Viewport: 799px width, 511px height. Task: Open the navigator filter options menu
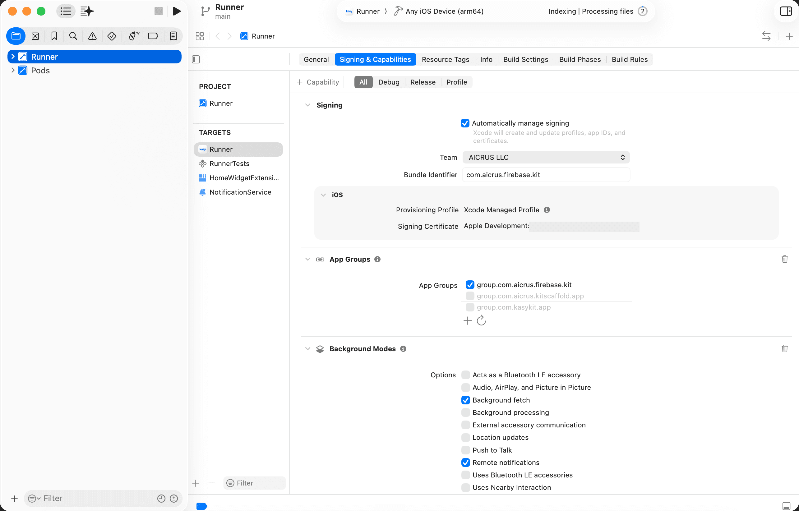click(34, 498)
